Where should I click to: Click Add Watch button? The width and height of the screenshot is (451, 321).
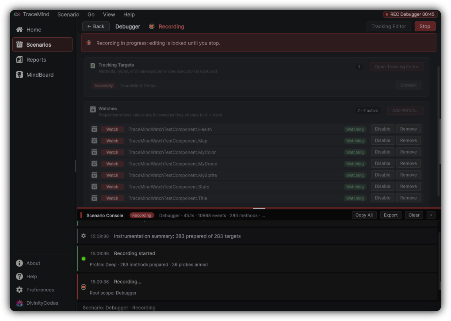(405, 110)
